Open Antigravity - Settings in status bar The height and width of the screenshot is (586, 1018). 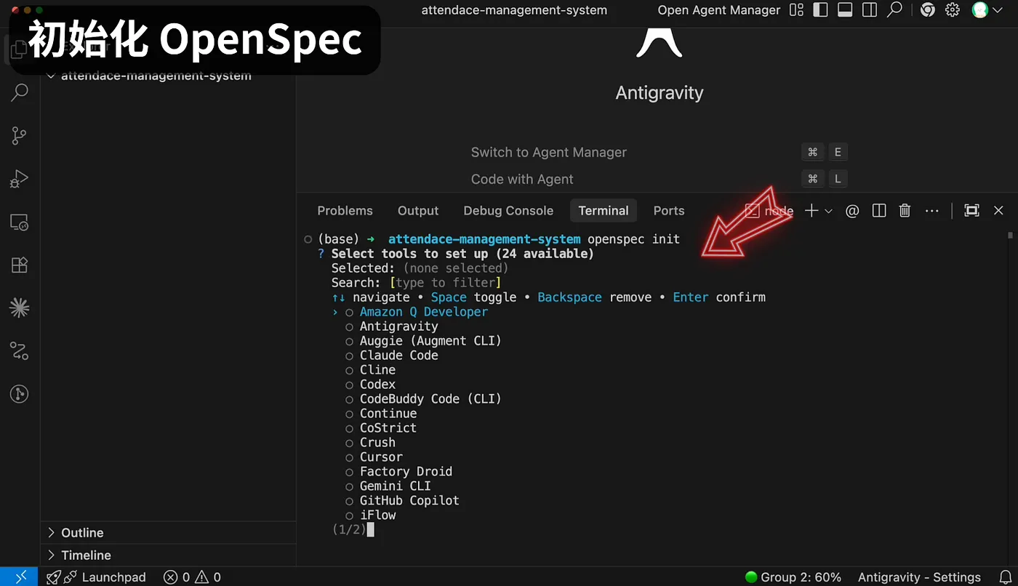(x=919, y=577)
